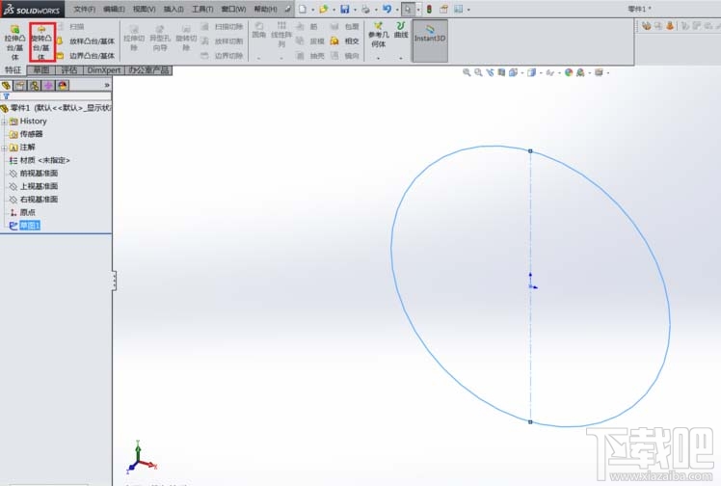Open the 帮助(H) menu
The width and height of the screenshot is (721, 486).
(266, 10)
